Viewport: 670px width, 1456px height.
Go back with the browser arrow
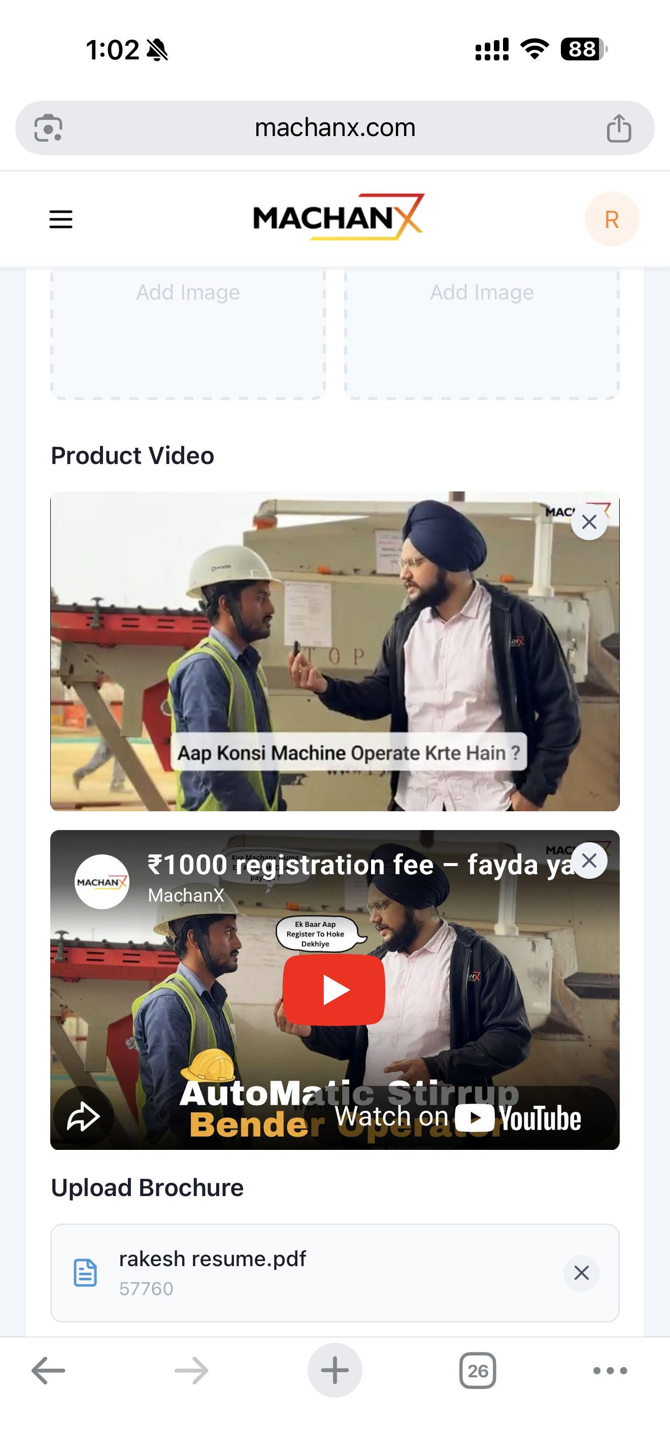(x=49, y=1371)
